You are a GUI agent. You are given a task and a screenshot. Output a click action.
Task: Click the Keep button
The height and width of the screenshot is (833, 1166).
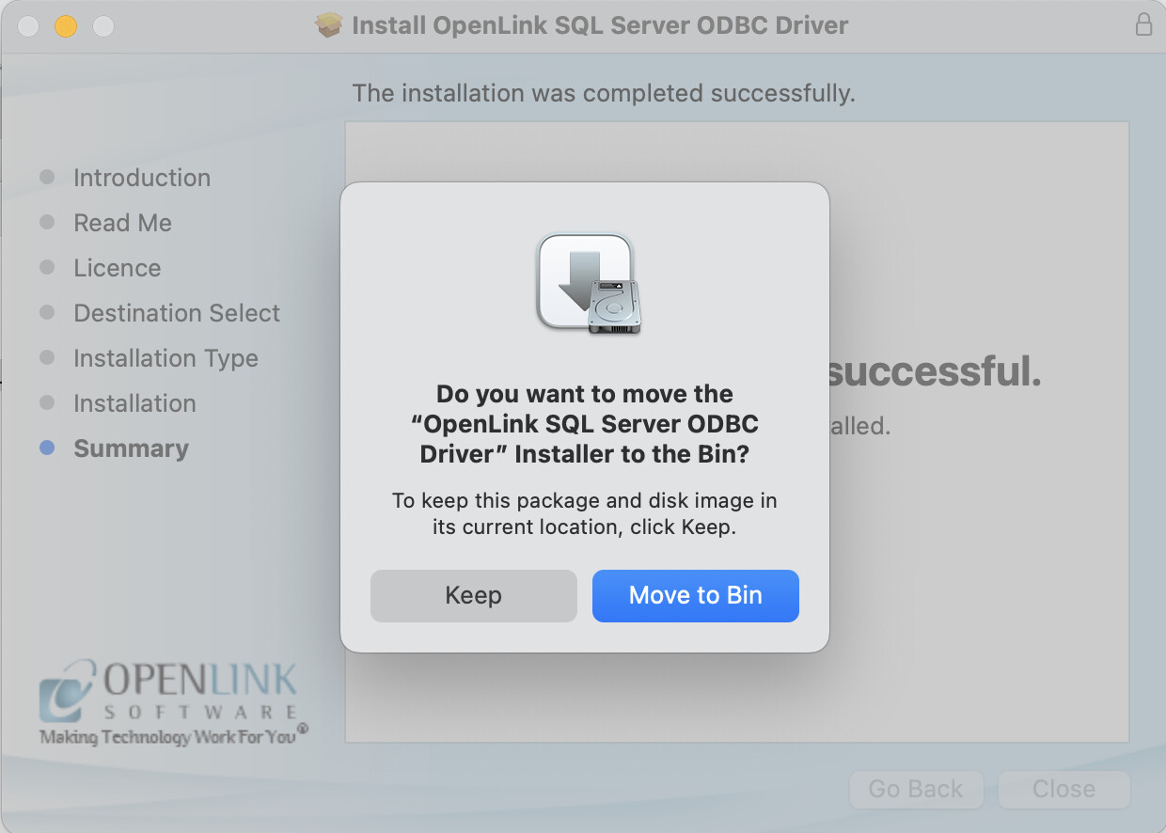473,595
